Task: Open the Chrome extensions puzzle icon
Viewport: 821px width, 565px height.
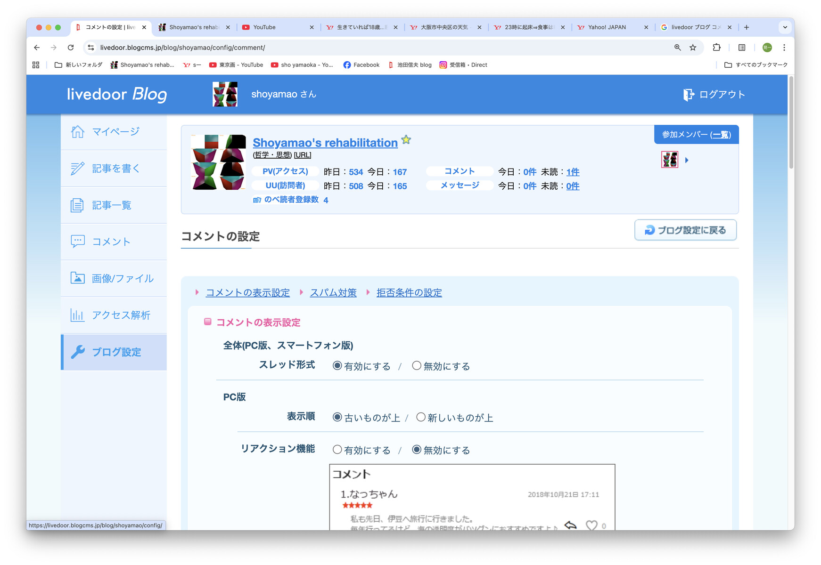Action: (717, 48)
